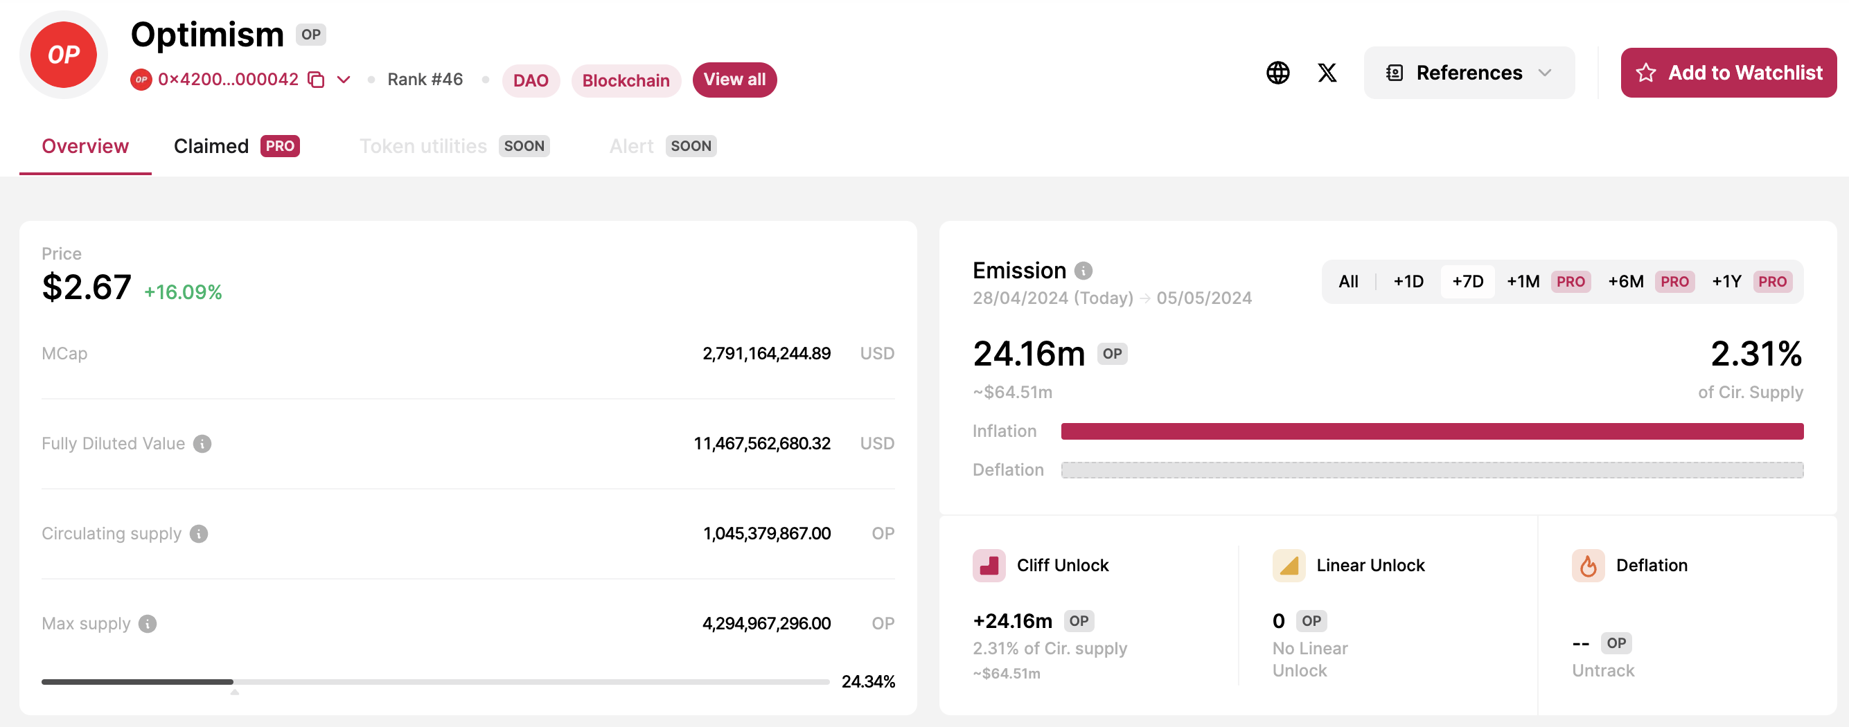Click the grey Deflation bar
The height and width of the screenshot is (727, 1849).
point(1432,470)
